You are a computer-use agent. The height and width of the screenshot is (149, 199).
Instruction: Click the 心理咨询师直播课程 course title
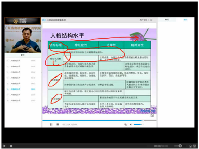(x=56, y=20)
